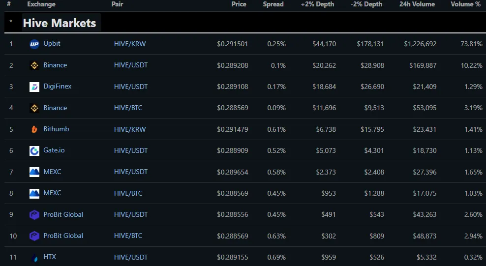The height and width of the screenshot is (266, 486).
Task: Open the ProBit Global HIVE/USDT pair link
Action: (x=131, y=214)
